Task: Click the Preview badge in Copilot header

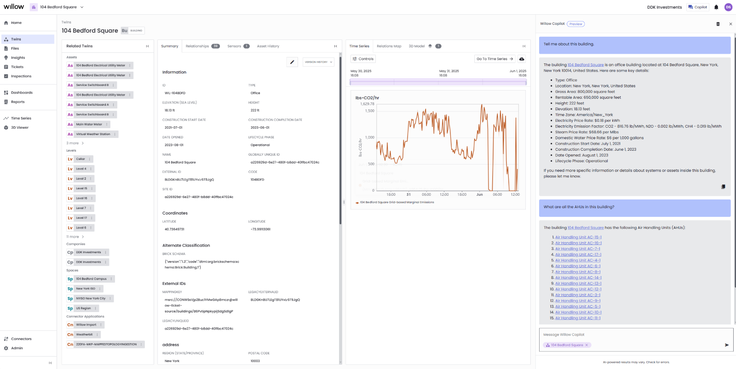Action: coord(575,24)
